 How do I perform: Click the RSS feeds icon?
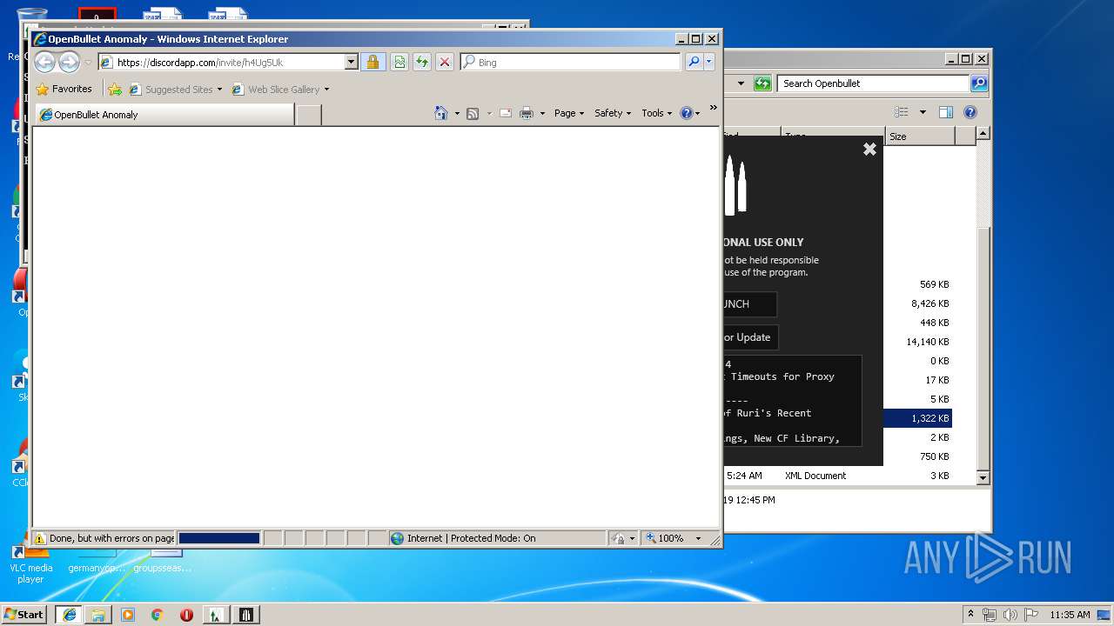point(473,113)
